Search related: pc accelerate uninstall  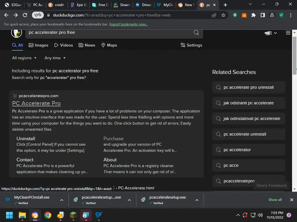[249, 134]
